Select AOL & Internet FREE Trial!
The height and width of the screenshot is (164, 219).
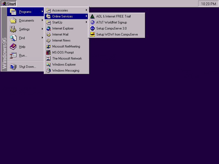(117, 16)
